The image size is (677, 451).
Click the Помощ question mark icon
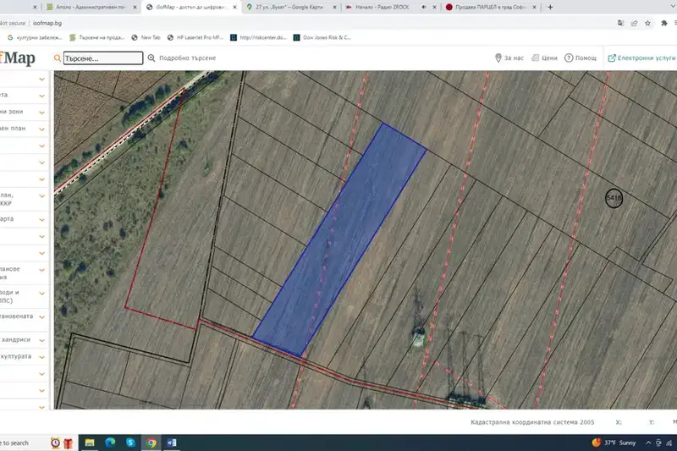click(569, 58)
